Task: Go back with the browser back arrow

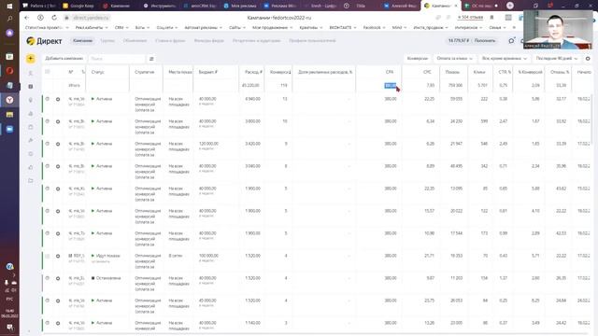Action: tap(27, 18)
